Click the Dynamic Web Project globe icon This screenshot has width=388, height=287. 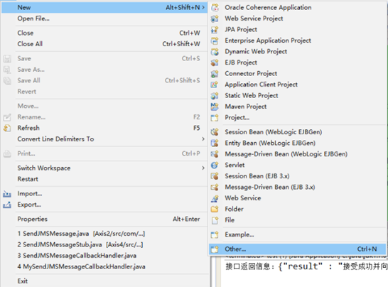point(215,52)
